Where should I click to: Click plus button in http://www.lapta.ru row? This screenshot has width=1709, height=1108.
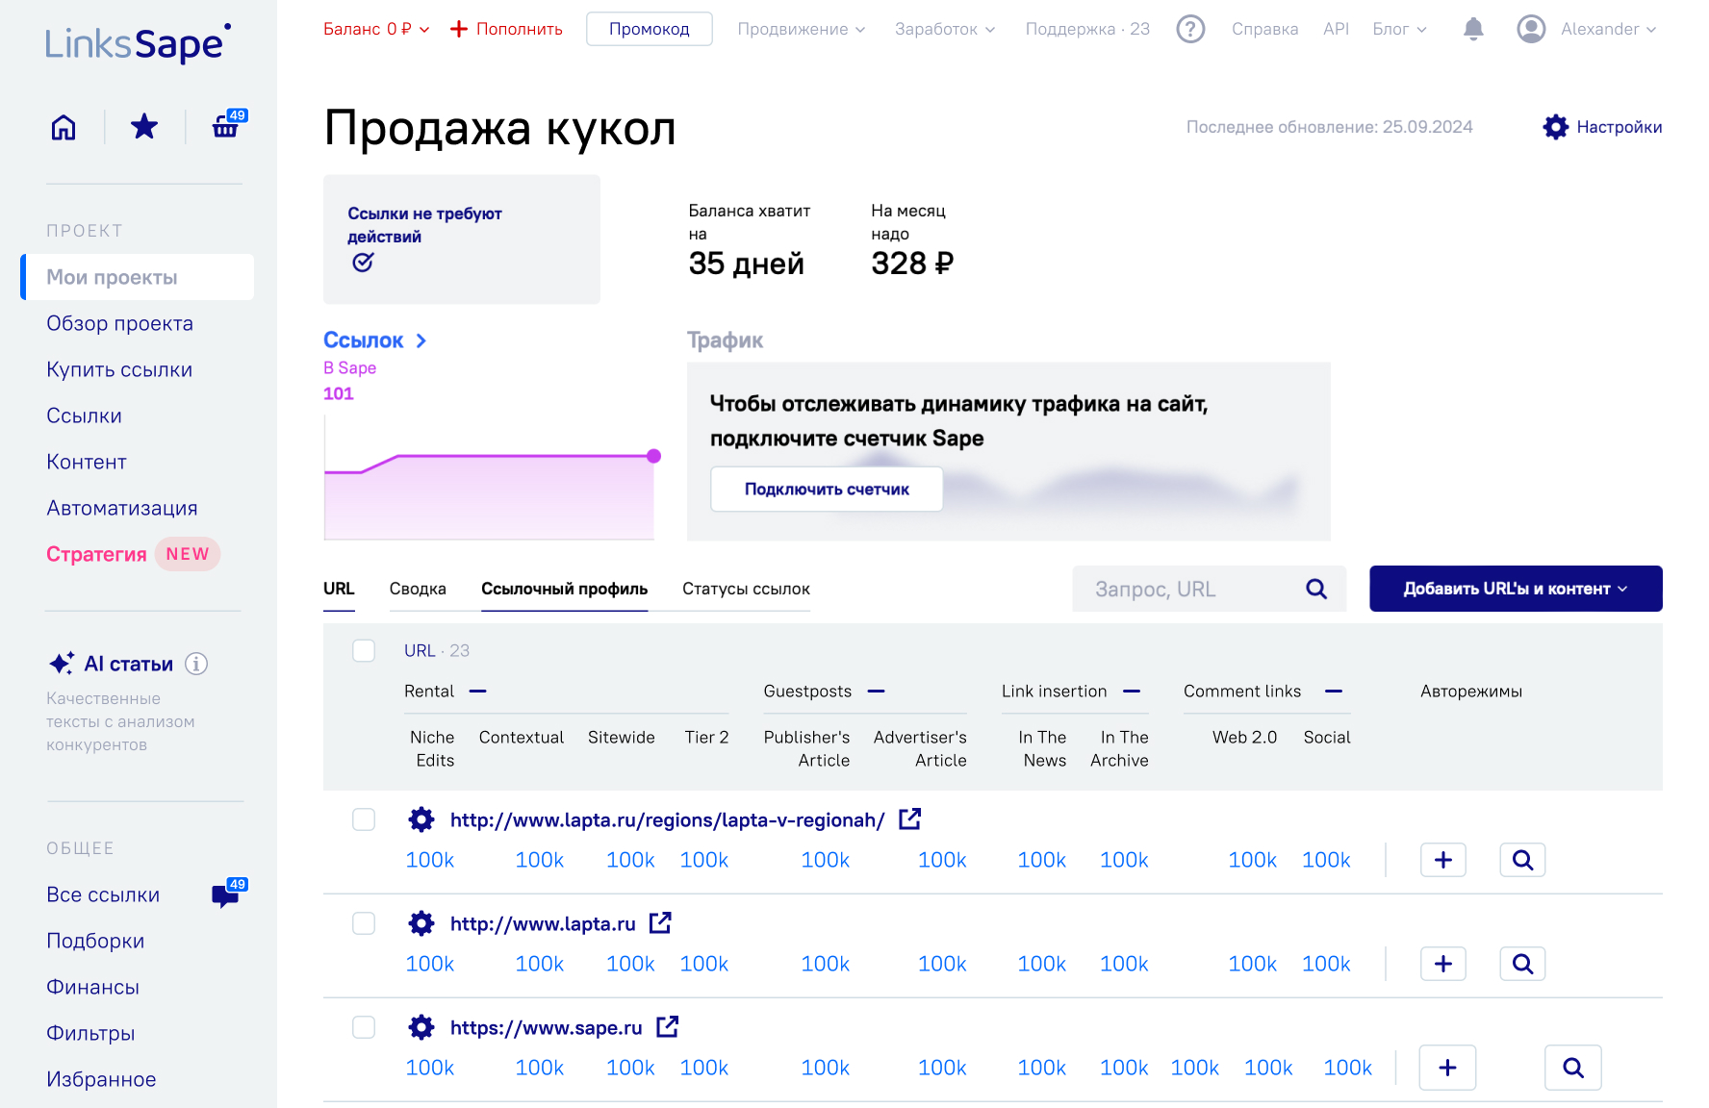click(x=1443, y=964)
